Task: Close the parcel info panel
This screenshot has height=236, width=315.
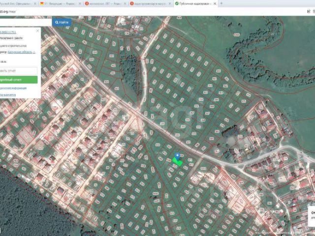Action: point(37,30)
